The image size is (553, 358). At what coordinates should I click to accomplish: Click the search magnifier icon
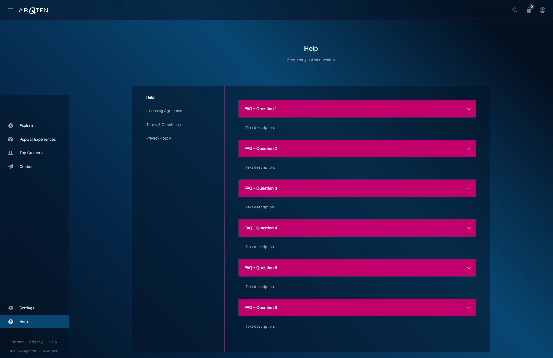click(515, 10)
